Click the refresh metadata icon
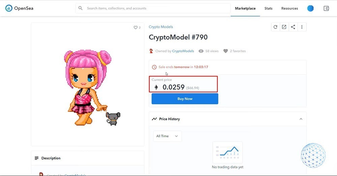Image resolution: width=337 pixels, height=176 pixels. pyautogui.click(x=275, y=27)
